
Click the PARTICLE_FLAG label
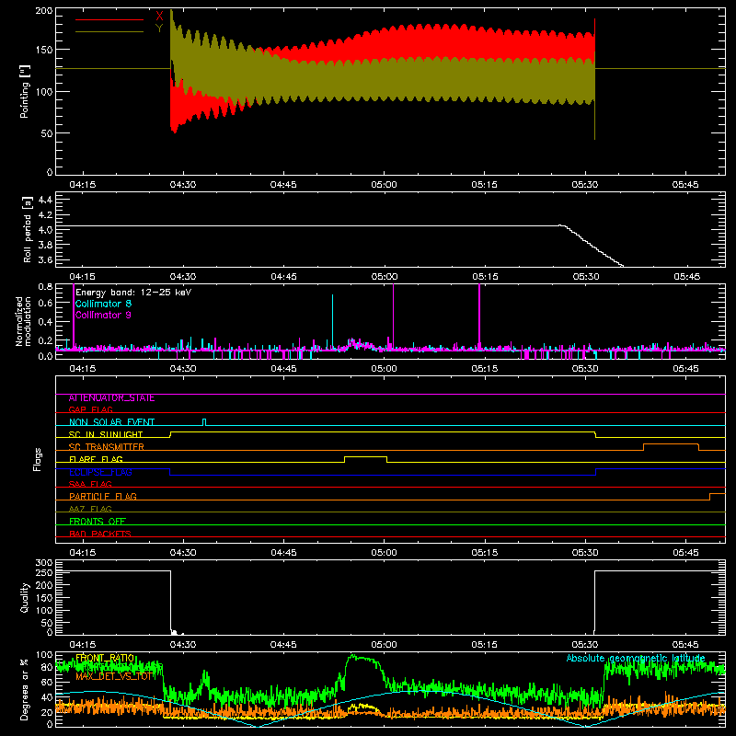pos(103,497)
